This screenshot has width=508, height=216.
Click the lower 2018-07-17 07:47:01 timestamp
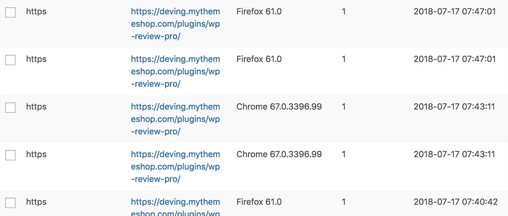coord(454,59)
